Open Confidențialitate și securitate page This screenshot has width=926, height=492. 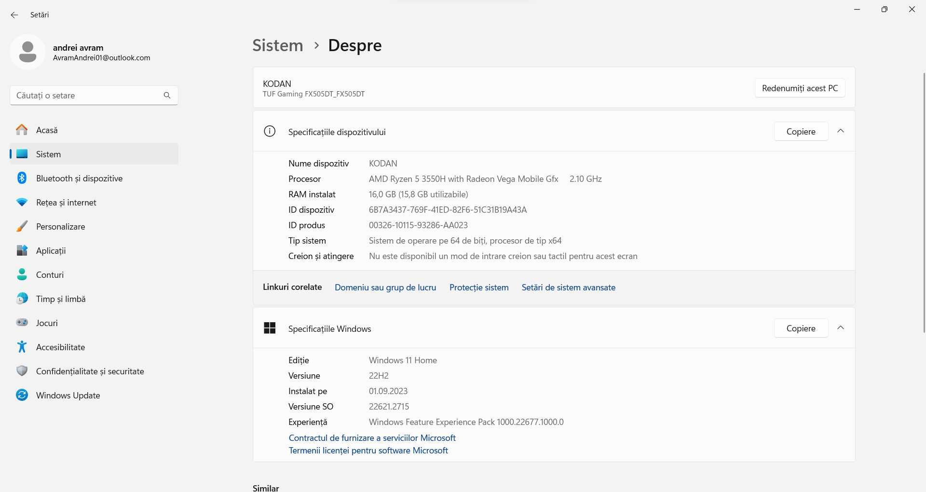[94, 371]
